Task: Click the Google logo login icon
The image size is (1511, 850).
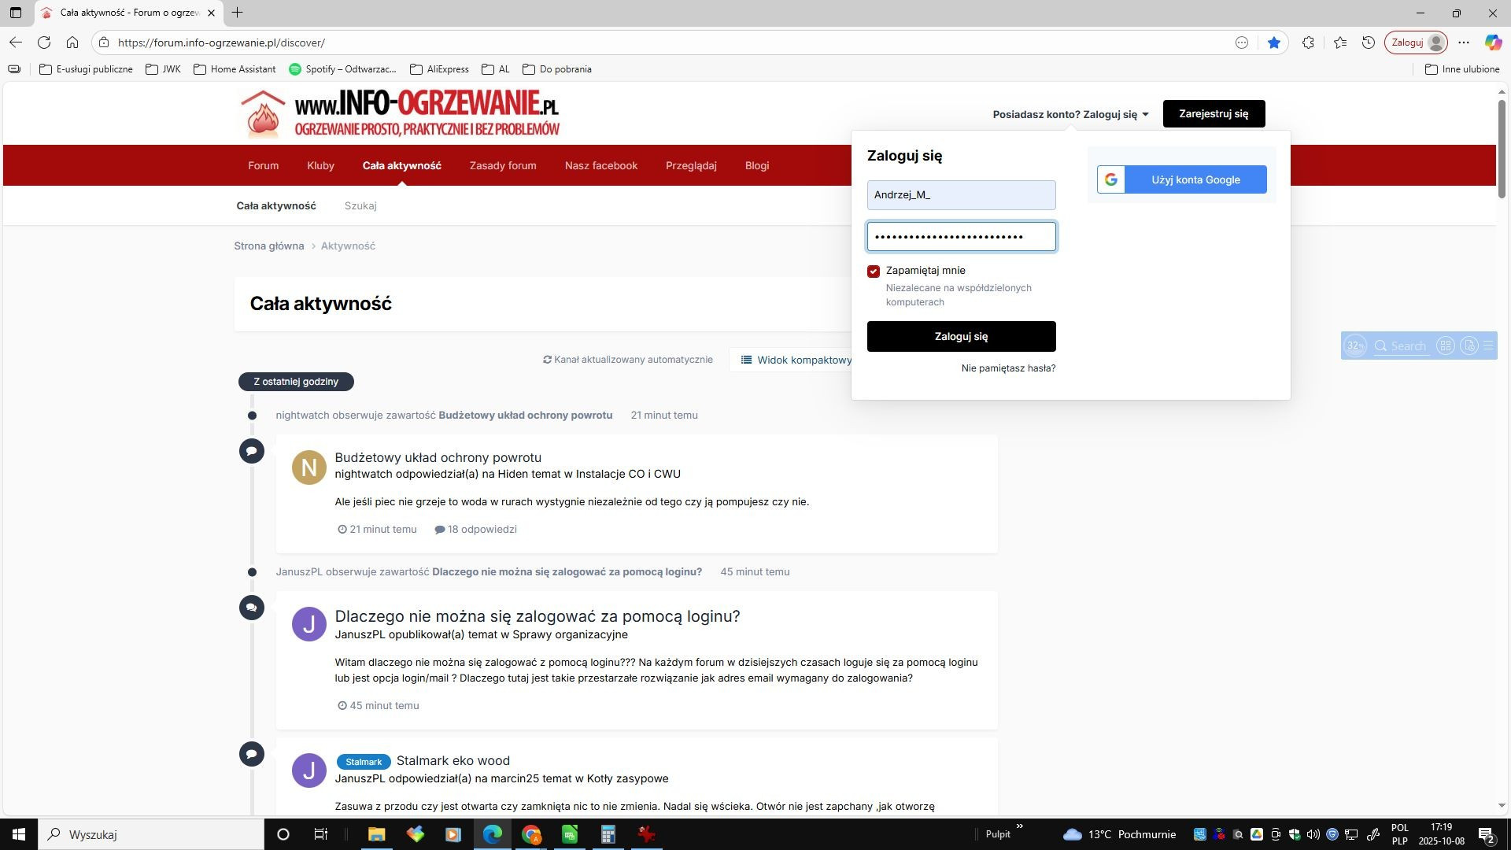Action: pyautogui.click(x=1111, y=179)
